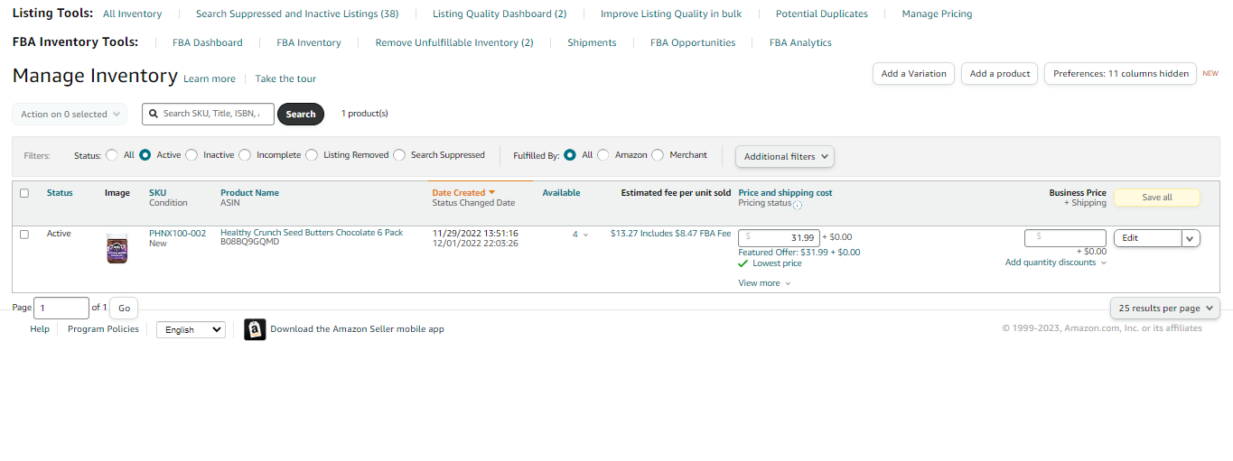Image resolution: width=1233 pixels, height=461 pixels.
Task: Go to Shipments
Action: point(592,42)
